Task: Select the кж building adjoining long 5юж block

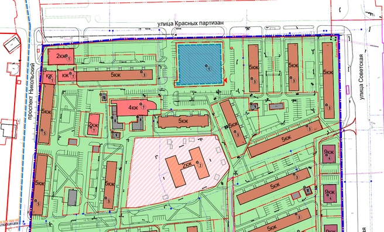Action: (x=67, y=76)
